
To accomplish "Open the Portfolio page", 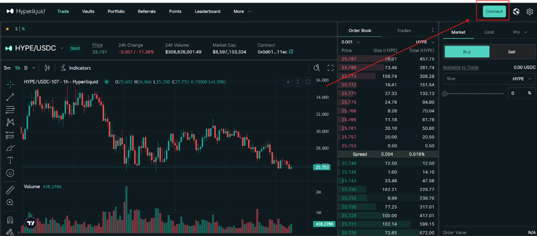I will click(116, 11).
